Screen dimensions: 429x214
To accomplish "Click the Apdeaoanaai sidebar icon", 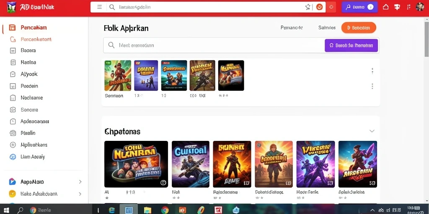I will [x=13, y=122].
